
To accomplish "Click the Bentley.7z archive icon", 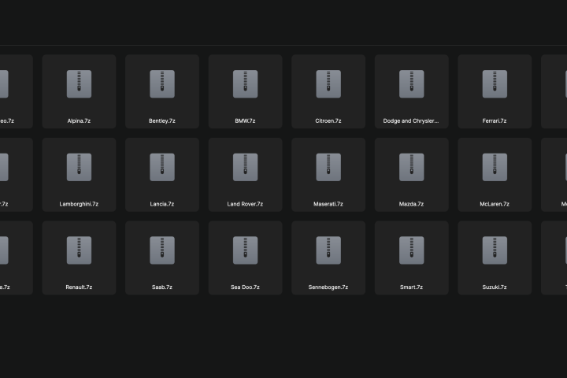I will tap(162, 84).
